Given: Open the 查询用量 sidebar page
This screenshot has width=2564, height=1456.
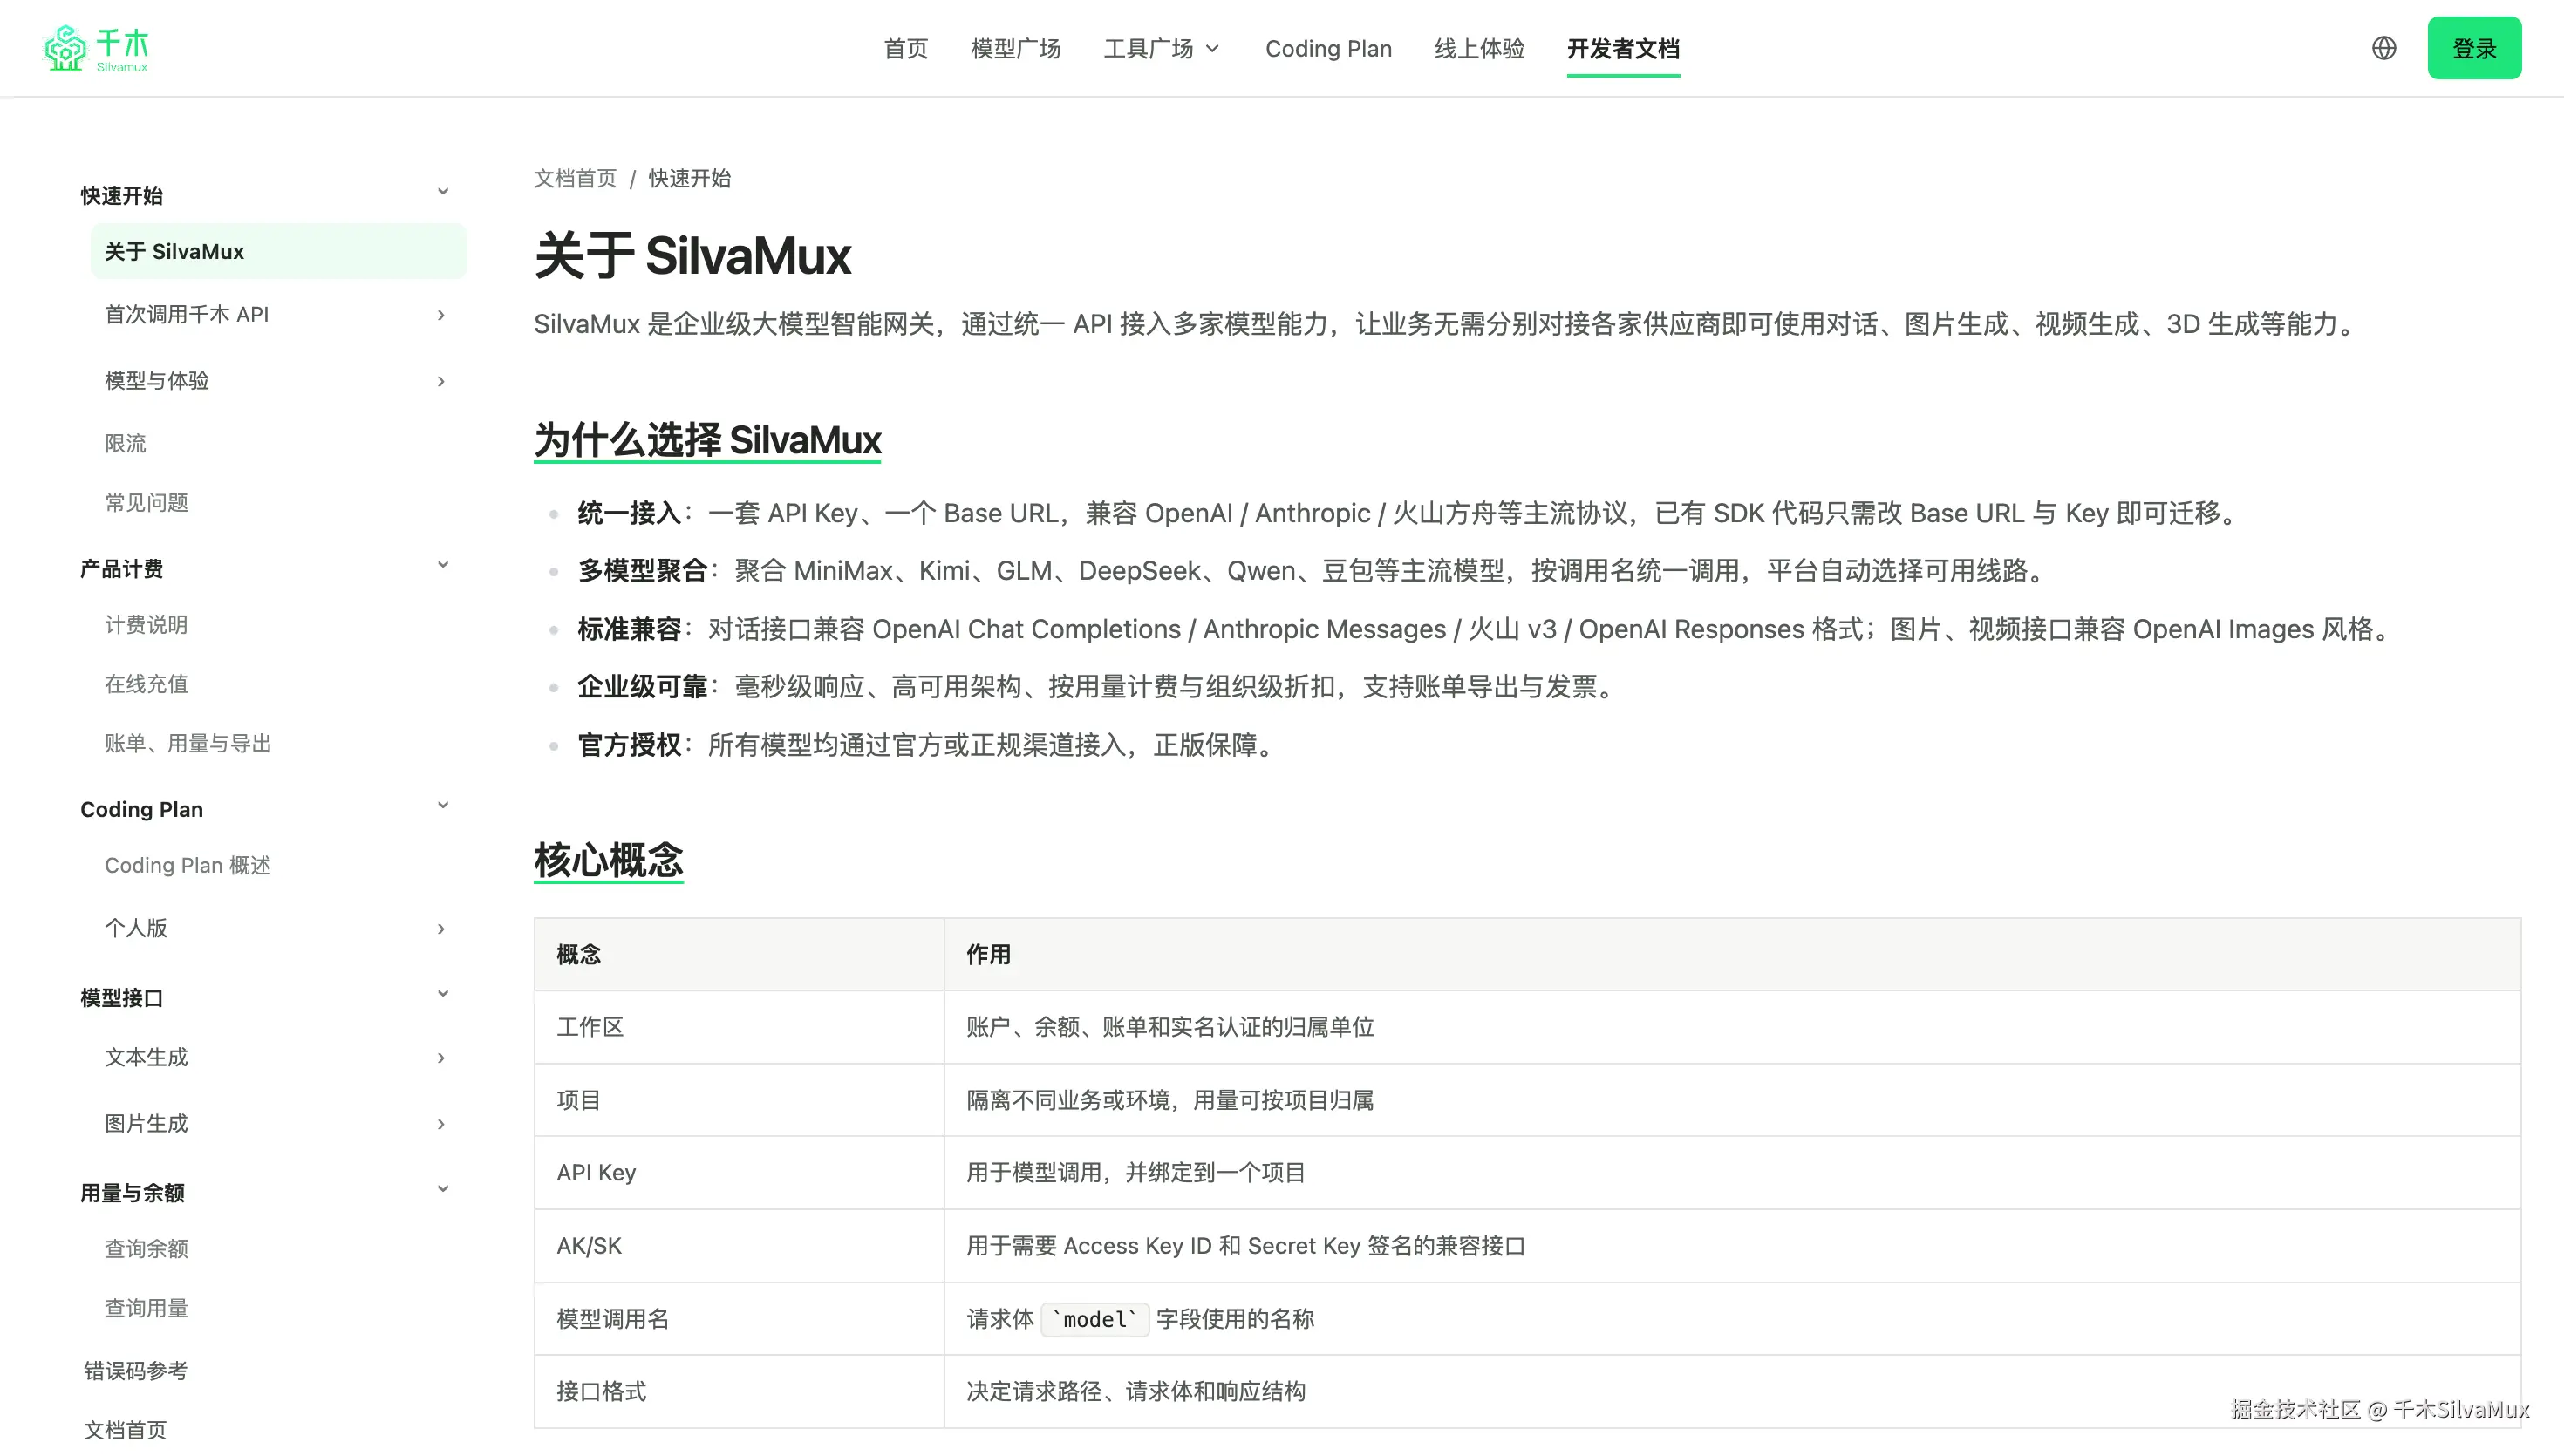Looking at the screenshot, I should tap(146, 1308).
